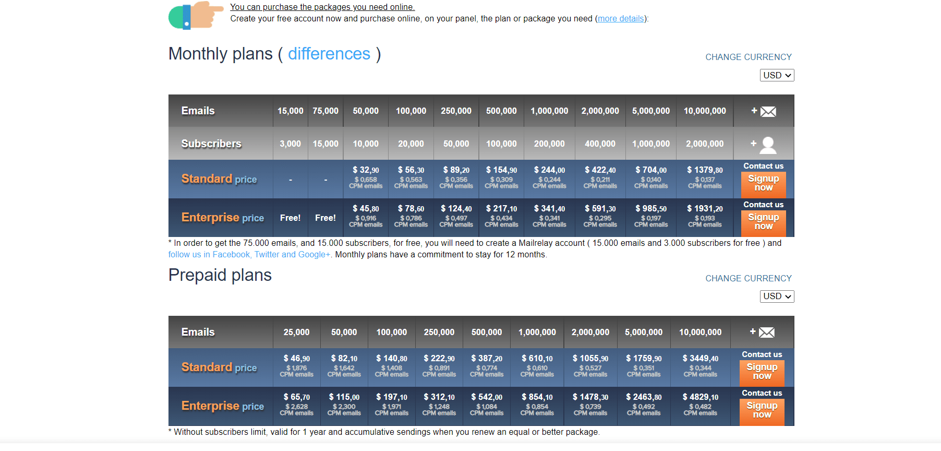Follow the 'more details' link
Screen dimensions: 941x451
621,19
